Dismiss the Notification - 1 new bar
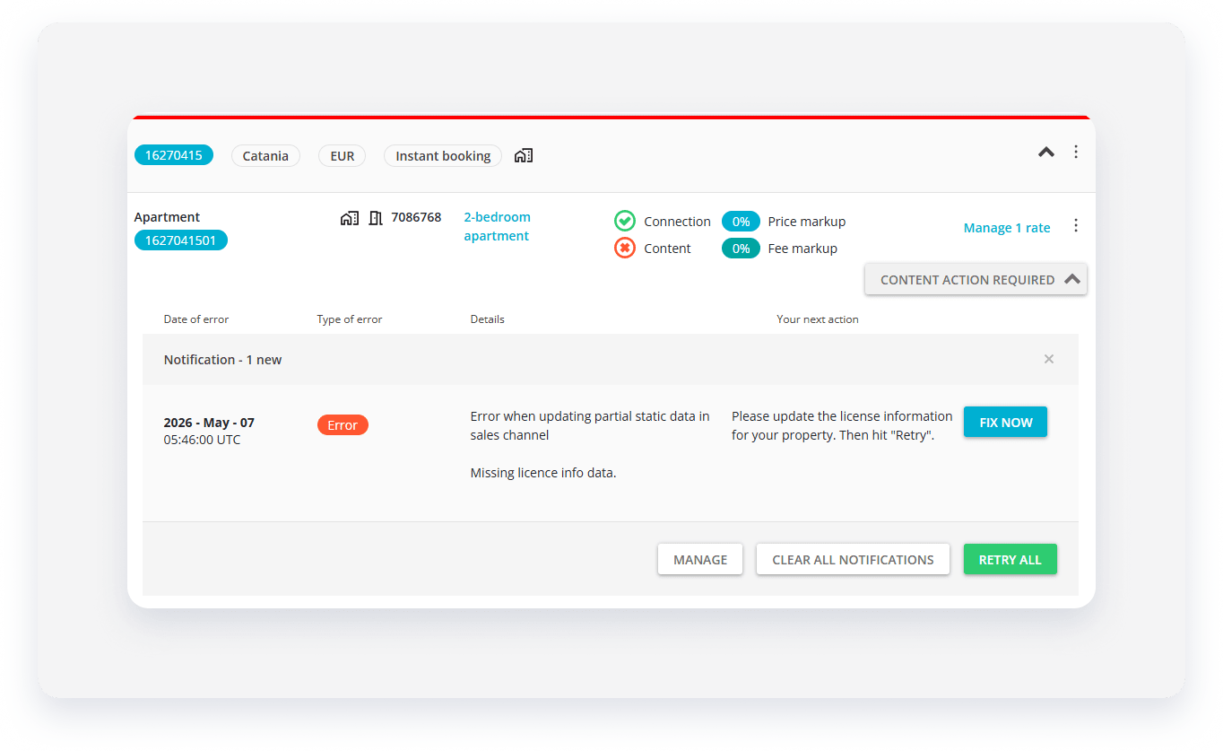 point(1049,359)
